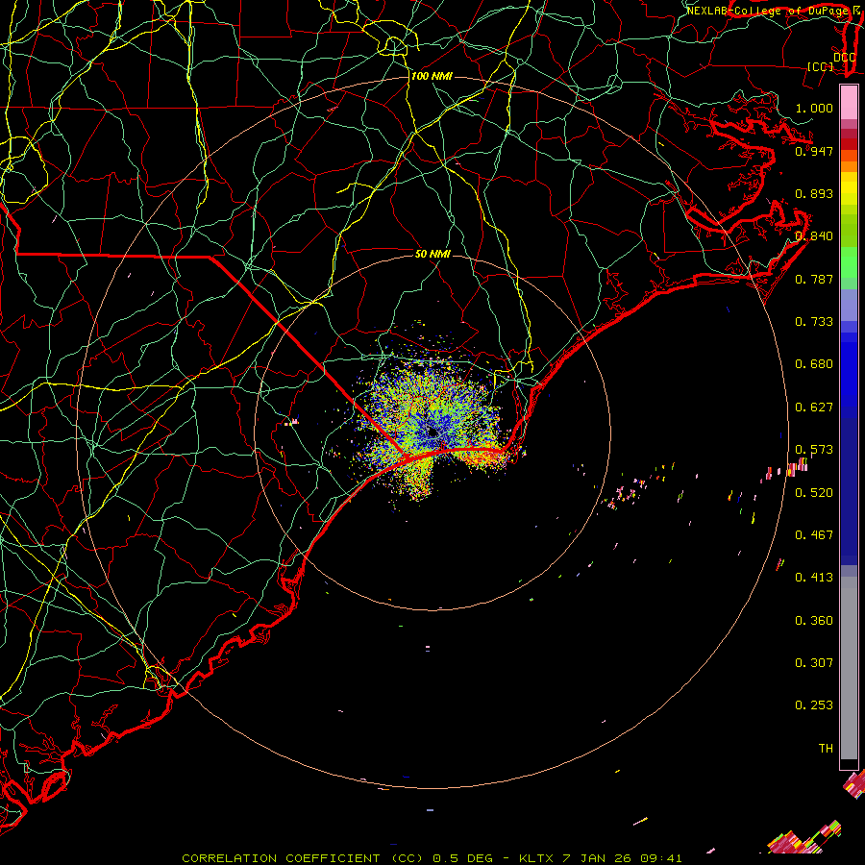Pick the lavender segment of color bar
This screenshot has width=865, height=865.
pos(849,305)
